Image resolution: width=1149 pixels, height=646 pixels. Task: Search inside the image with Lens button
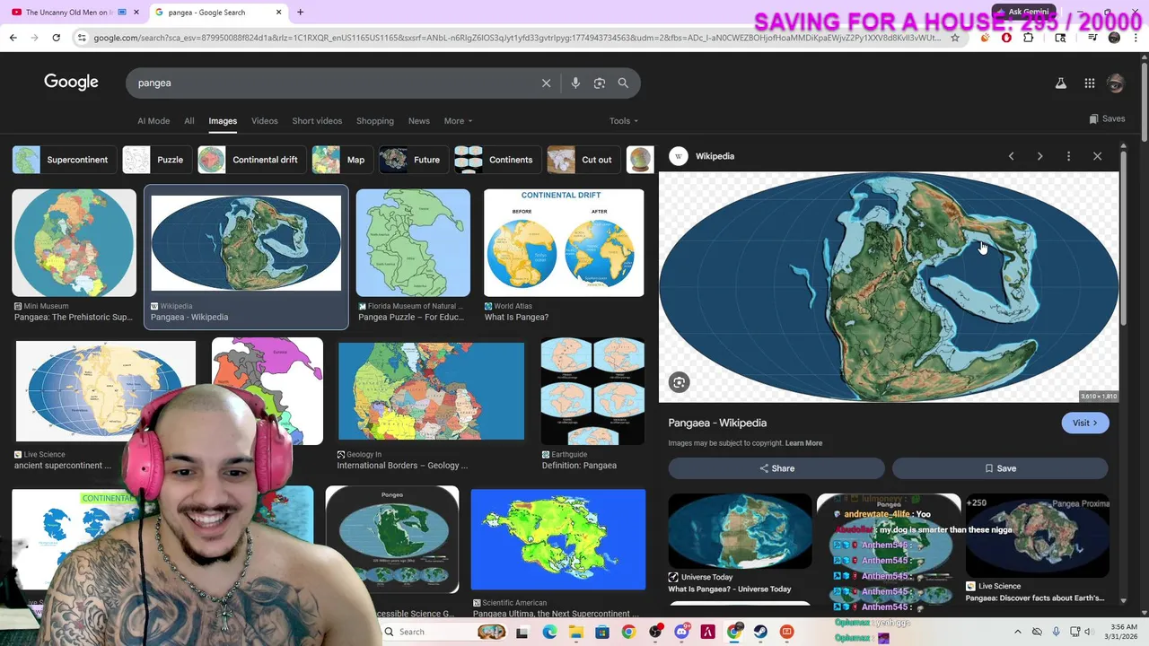pyautogui.click(x=680, y=382)
